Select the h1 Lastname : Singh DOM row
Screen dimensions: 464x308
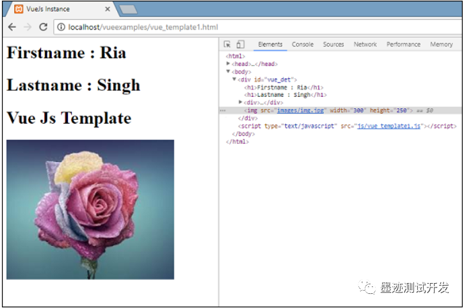click(x=285, y=95)
